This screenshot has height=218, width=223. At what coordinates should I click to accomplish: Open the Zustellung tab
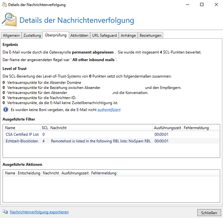click(32, 36)
